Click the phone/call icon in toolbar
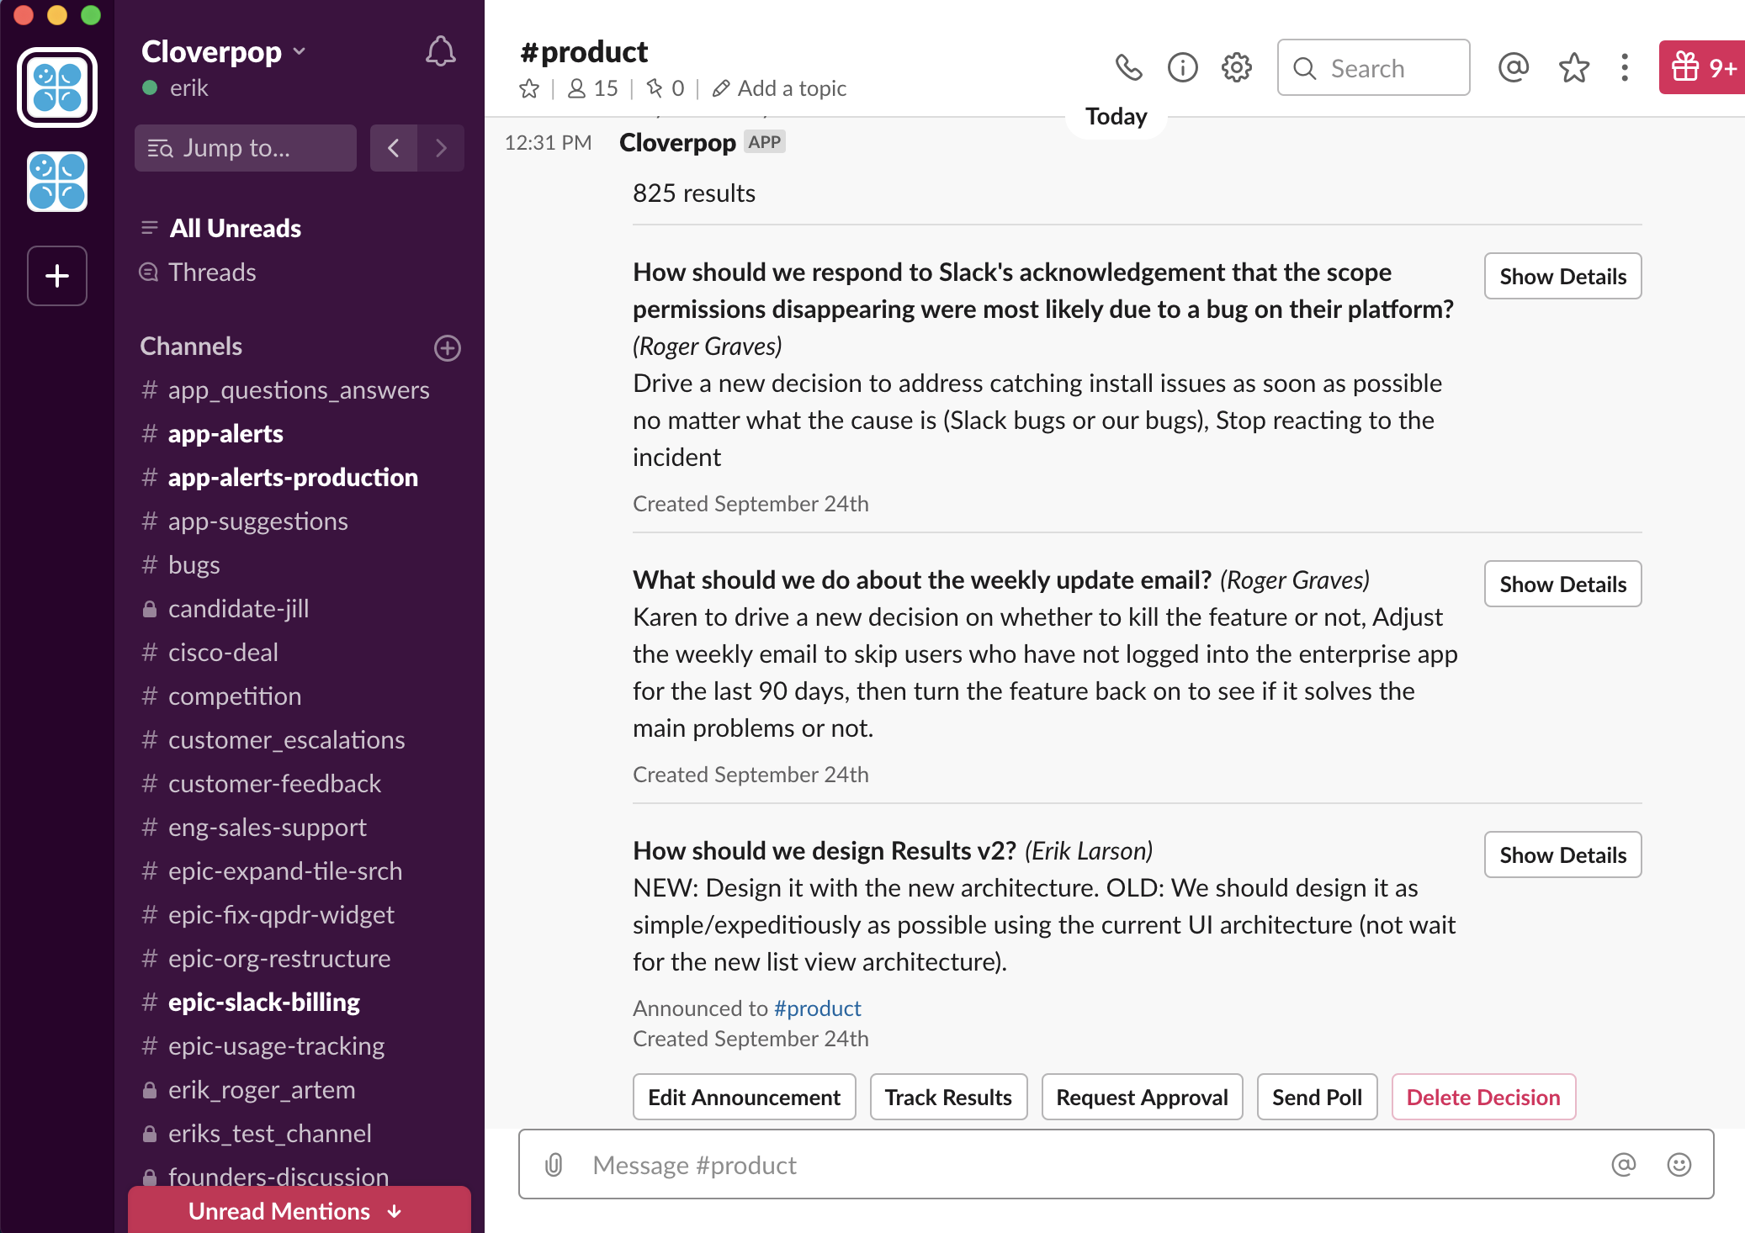The width and height of the screenshot is (1745, 1233). [x=1128, y=66]
